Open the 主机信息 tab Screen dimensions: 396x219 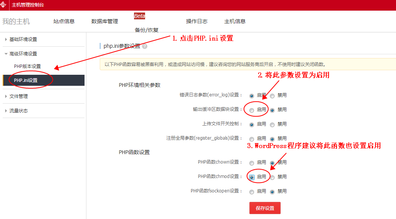(235, 22)
